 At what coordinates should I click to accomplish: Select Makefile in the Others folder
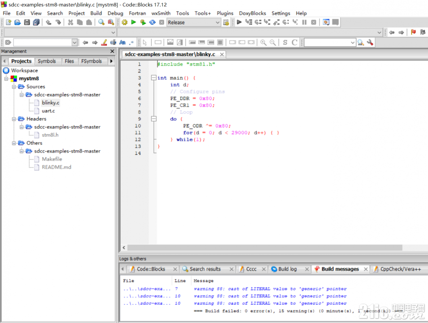pos(52,159)
